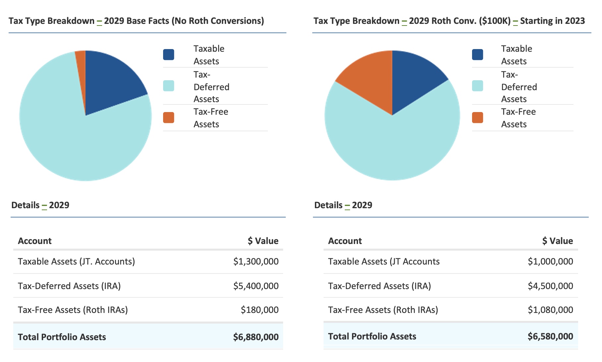Click the light teal Tax-Deferred swatch in Roth Conv. legend
Viewport: 602px width, 362px height.
477,86
